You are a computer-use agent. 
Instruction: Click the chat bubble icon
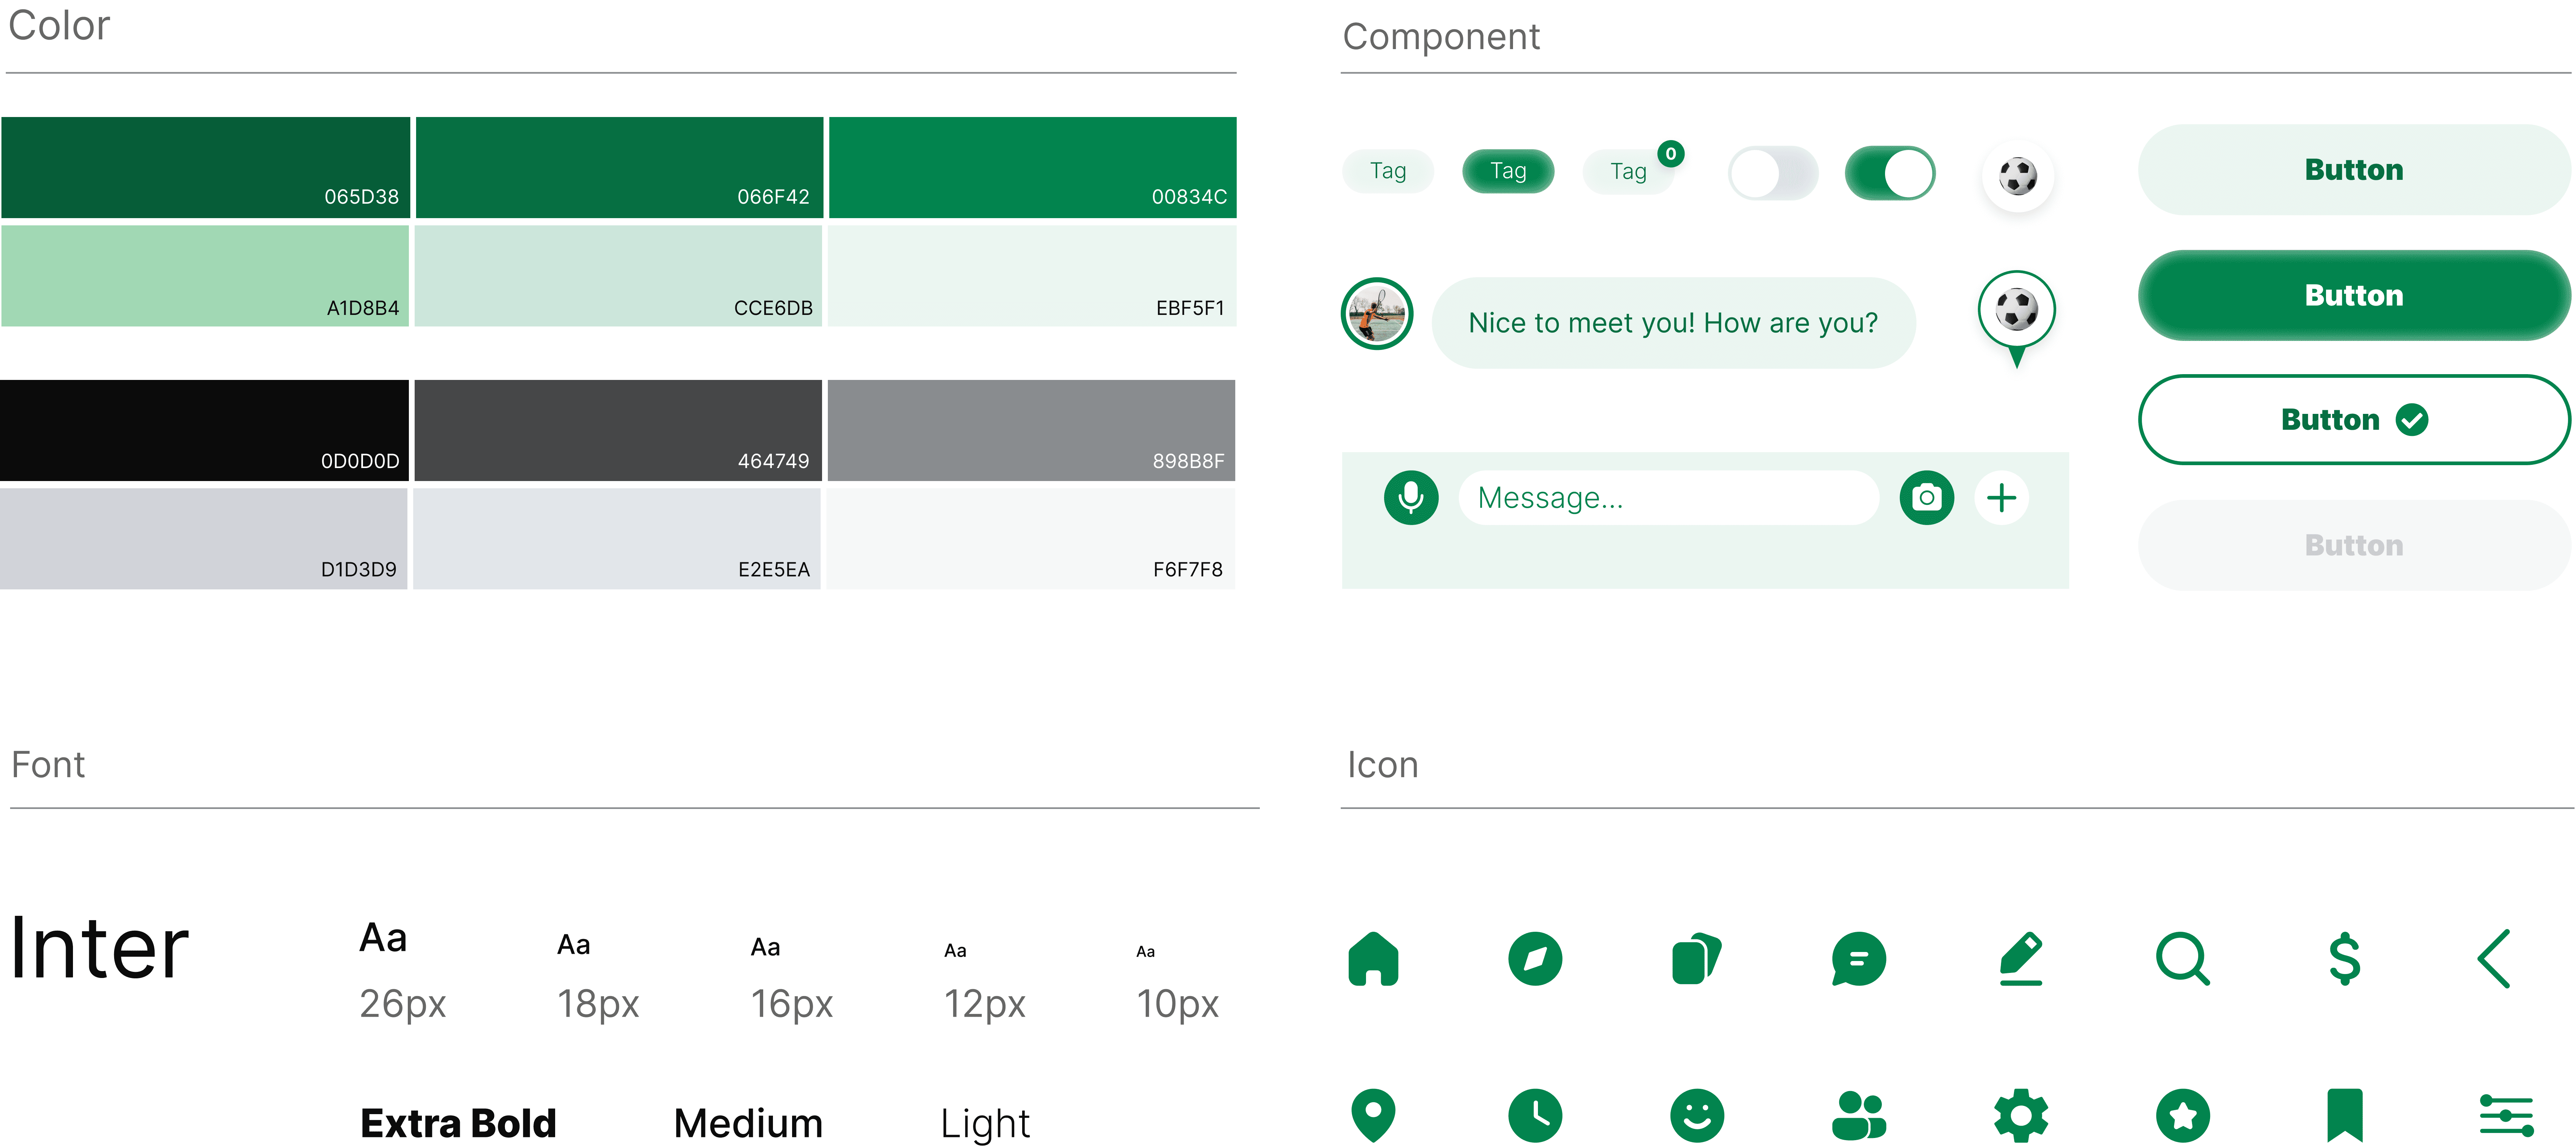click(x=1859, y=959)
